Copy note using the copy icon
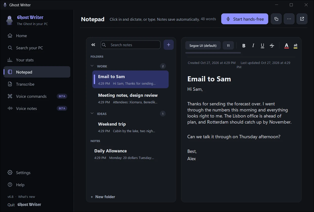This screenshot has height=212, width=314. [276, 19]
